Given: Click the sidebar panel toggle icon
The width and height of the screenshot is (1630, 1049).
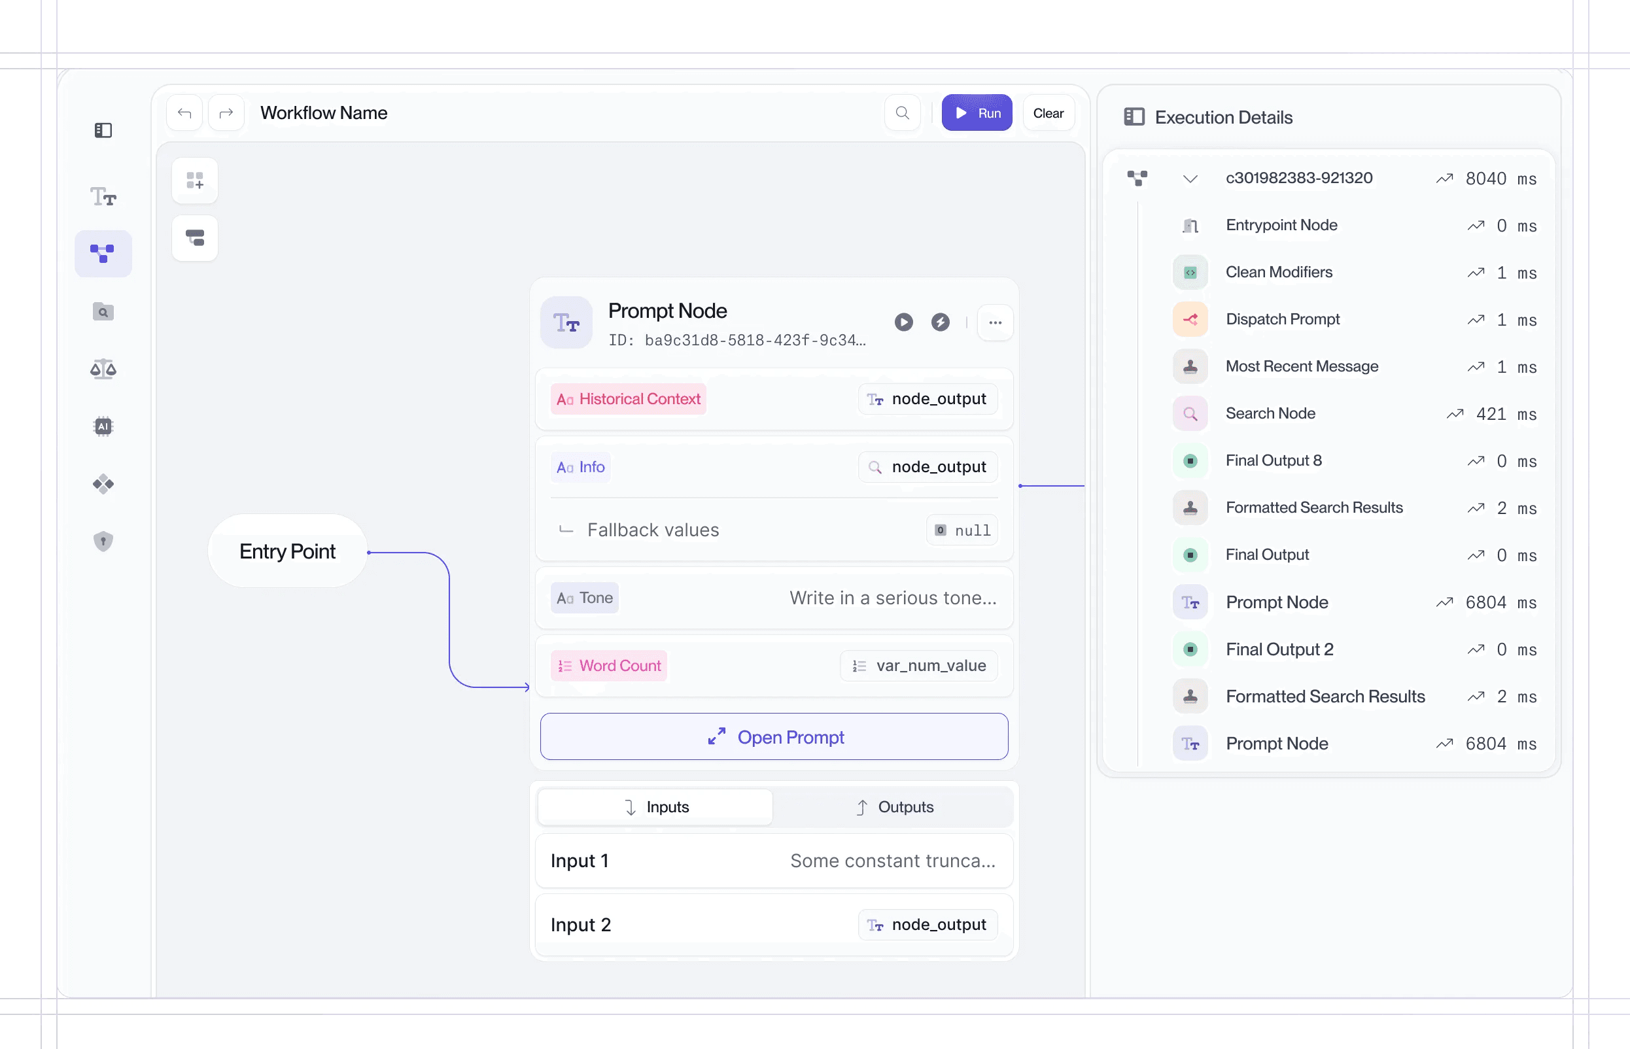Looking at the screenshot, I should pos(103,130).
